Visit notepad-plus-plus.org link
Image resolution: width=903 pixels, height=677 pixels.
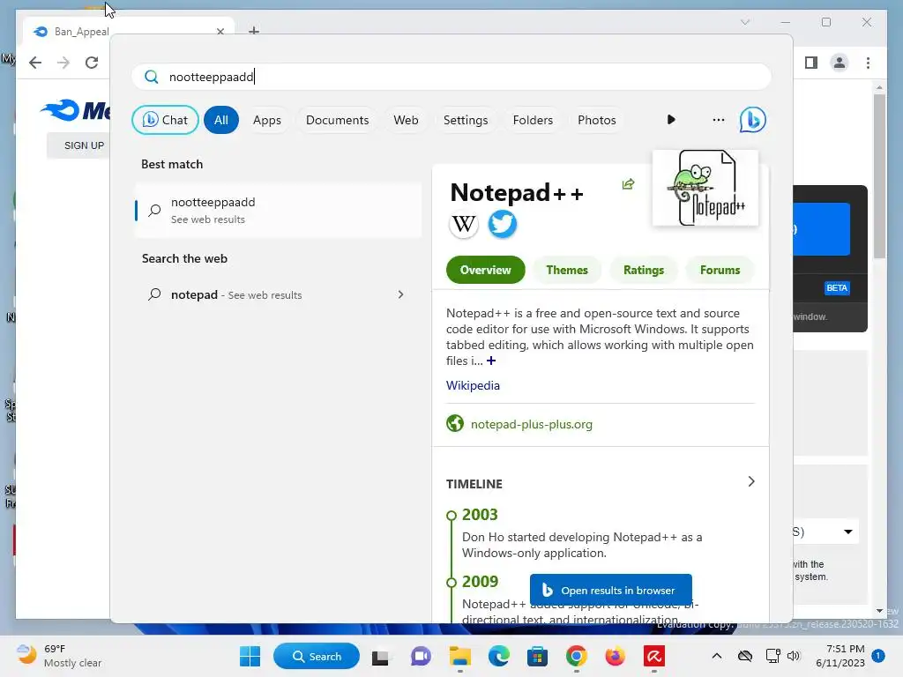(x=532, y=424)
